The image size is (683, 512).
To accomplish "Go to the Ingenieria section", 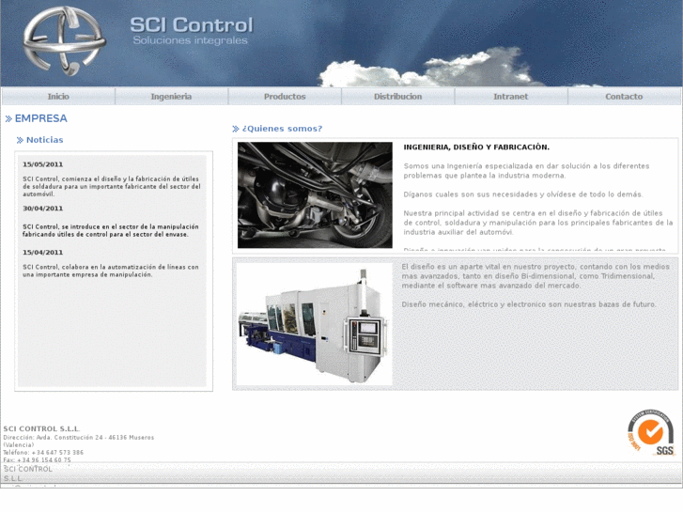I will coord(171,97).
